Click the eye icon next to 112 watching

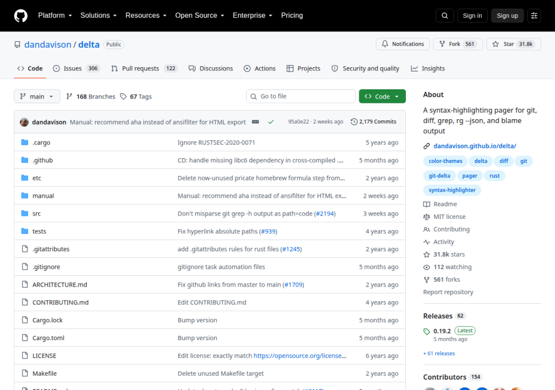(x=427, y=267)
